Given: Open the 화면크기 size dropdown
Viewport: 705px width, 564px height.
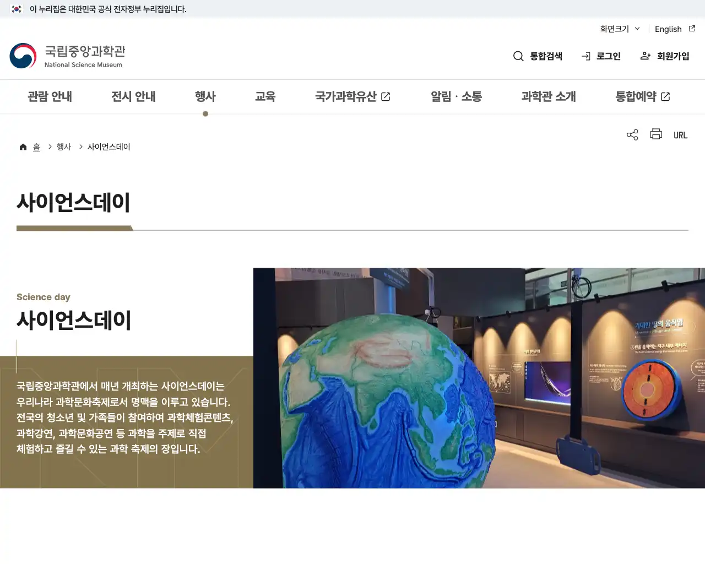Looking at the screenshot, I should click(619, 29).
